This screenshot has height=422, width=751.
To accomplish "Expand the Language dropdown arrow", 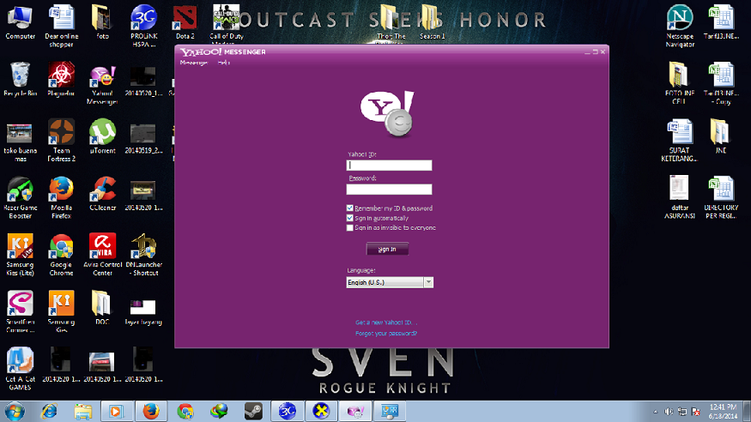I will (x=428, y=282).
